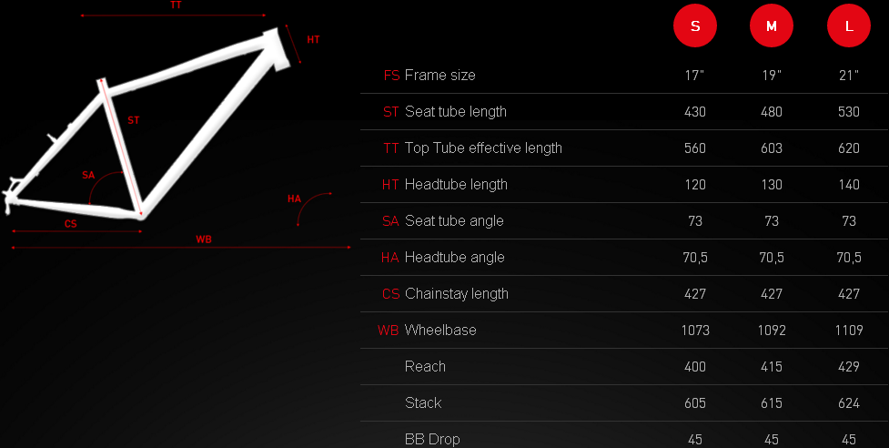Screen dimensions: 889x448
Task: Click the BB Drop row label
Action: 432,439
